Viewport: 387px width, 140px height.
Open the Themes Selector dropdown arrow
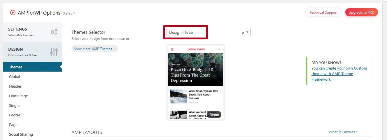(x=247, y=32)
